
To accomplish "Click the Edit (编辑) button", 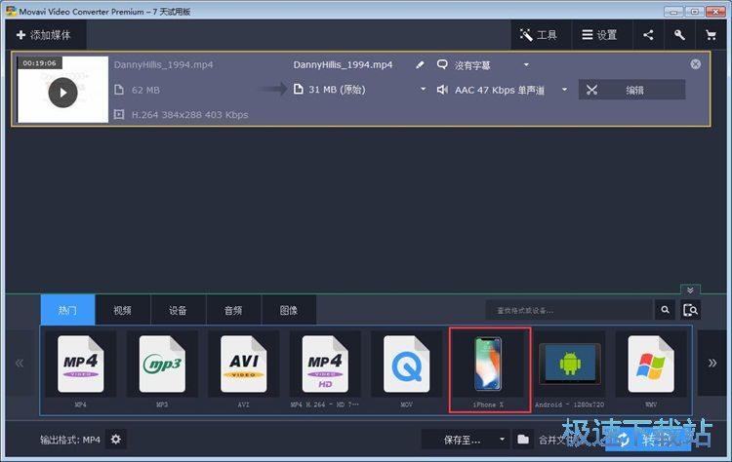I will click(631, 90).
